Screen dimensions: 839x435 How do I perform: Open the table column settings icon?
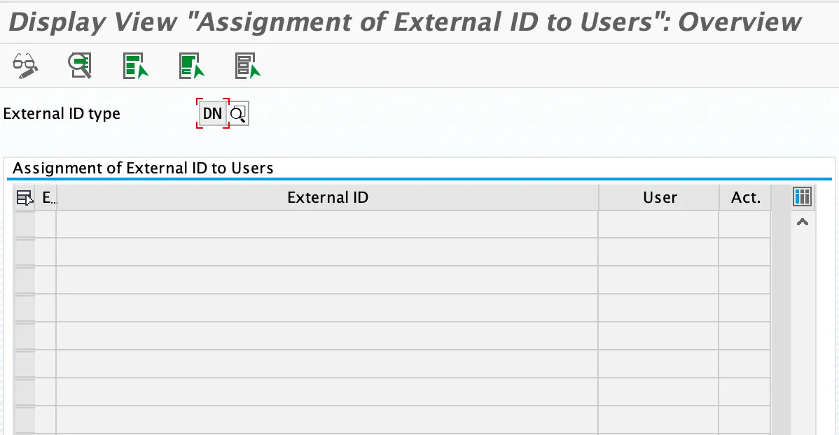[802, 197]
